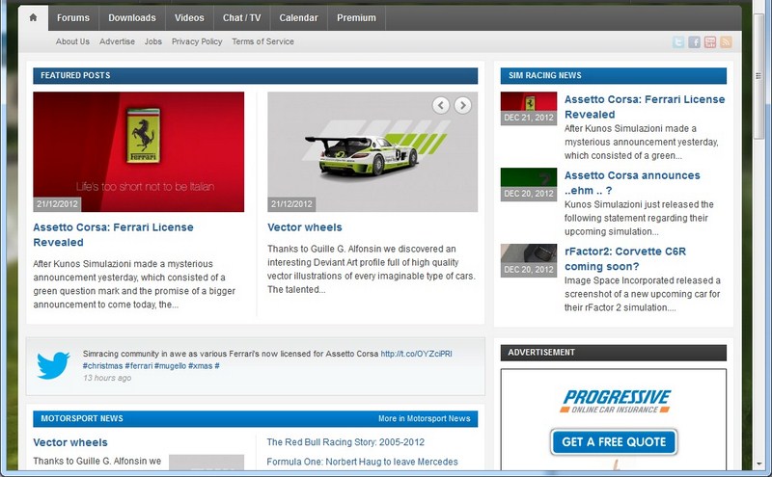The height and width of the screenshot is (477, 772).
Task: Click the Sim Racing News section header
Action: (x=614, y=76)
